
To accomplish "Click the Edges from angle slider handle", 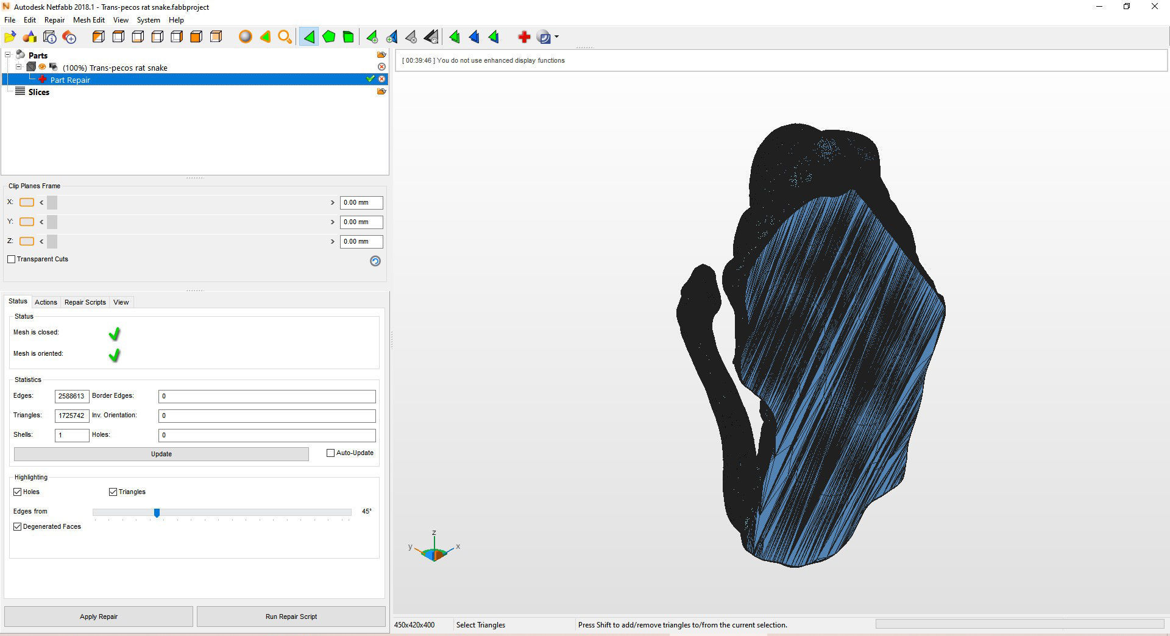I will pyautogui.click(x=157, y=513).
